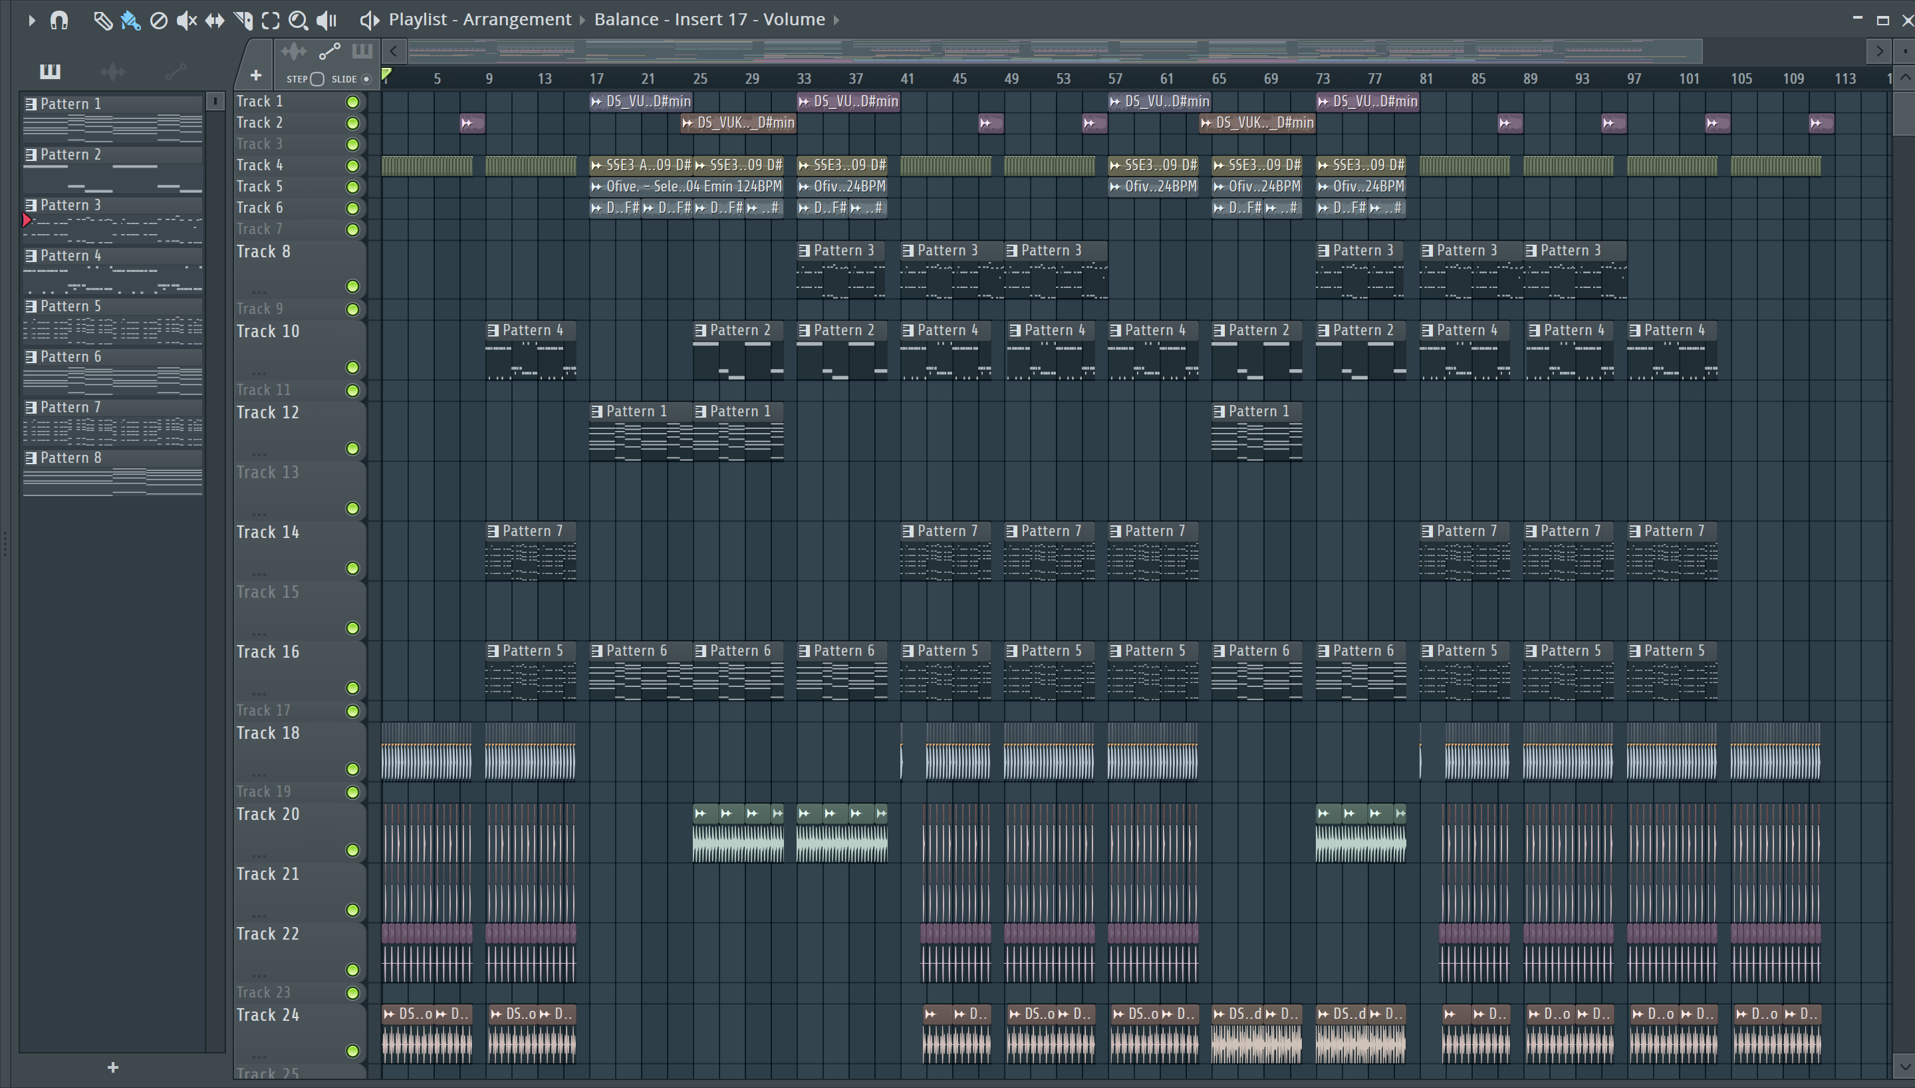Select Pattern 2 in the picker
This screenshot has width=1915, height=1088.
pos(113,171)
